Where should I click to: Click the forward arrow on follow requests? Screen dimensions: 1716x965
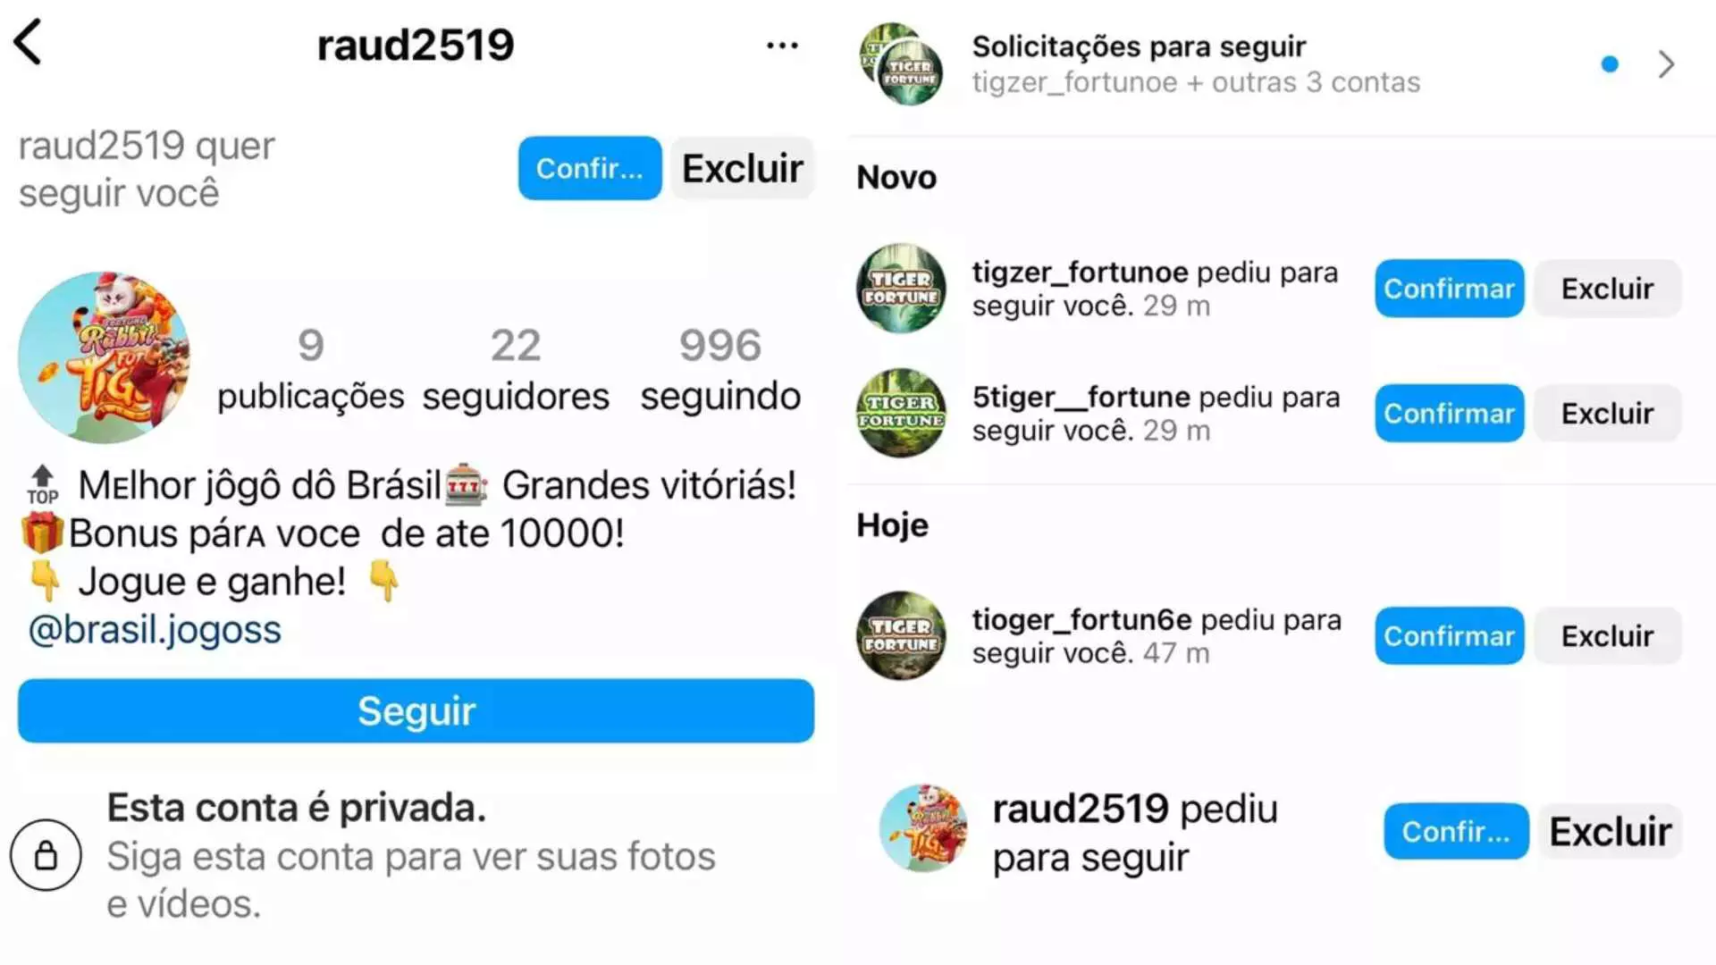click(1671, 63)
